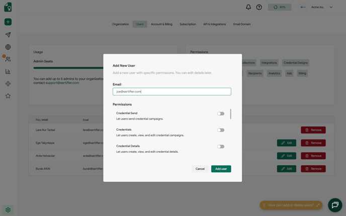Viewport: 346px width, 216px height.
Task: Click the green plus create icon
Action: click(8, 22)
